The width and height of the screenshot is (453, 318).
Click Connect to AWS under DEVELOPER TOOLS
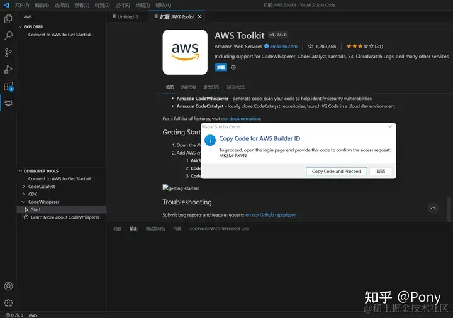pyautogui.click(x=61, y=178)
